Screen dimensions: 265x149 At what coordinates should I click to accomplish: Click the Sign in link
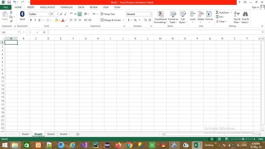tap(255, 7)
